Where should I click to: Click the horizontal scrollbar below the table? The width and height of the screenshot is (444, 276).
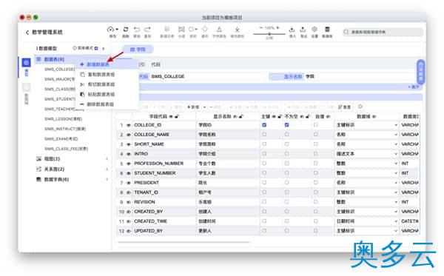184,242
